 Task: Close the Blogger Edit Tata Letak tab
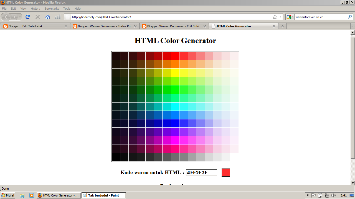[66, 26]
